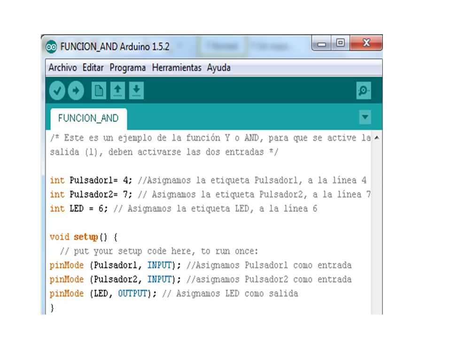Open the Programa menu
Viewport: 451px width, 338px height.
(x=127, y=68)
